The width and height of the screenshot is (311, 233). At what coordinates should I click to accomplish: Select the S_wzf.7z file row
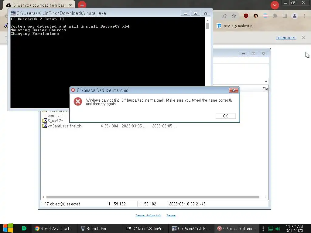pos(55,121)
